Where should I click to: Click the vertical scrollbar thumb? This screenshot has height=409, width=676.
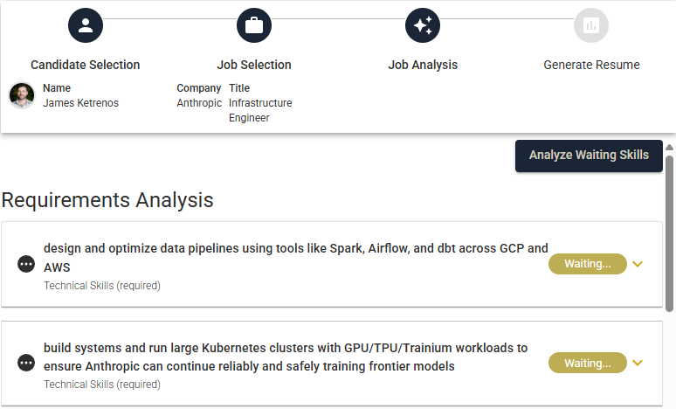point(670,232)
